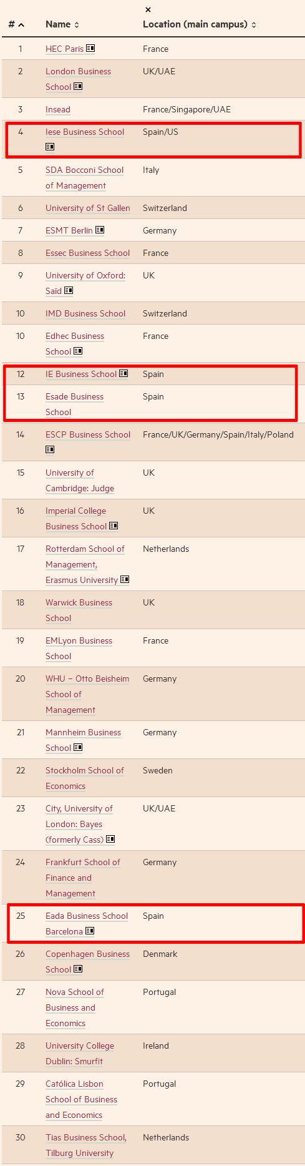
Task: Click the profile icon under ESCP Business School
Action: 50,449
